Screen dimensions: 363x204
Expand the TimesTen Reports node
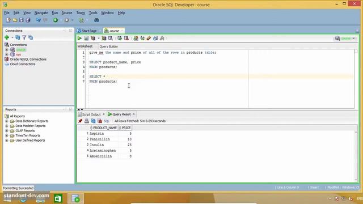pos(7,135)
